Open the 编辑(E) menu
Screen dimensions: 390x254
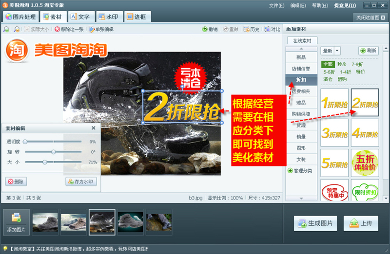(x=298, y=5)
